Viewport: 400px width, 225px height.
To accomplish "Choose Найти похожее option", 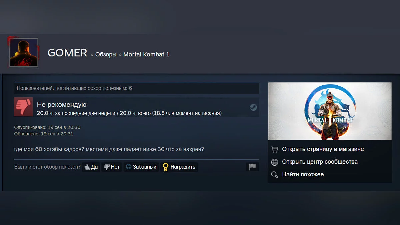I will point(303,174).
